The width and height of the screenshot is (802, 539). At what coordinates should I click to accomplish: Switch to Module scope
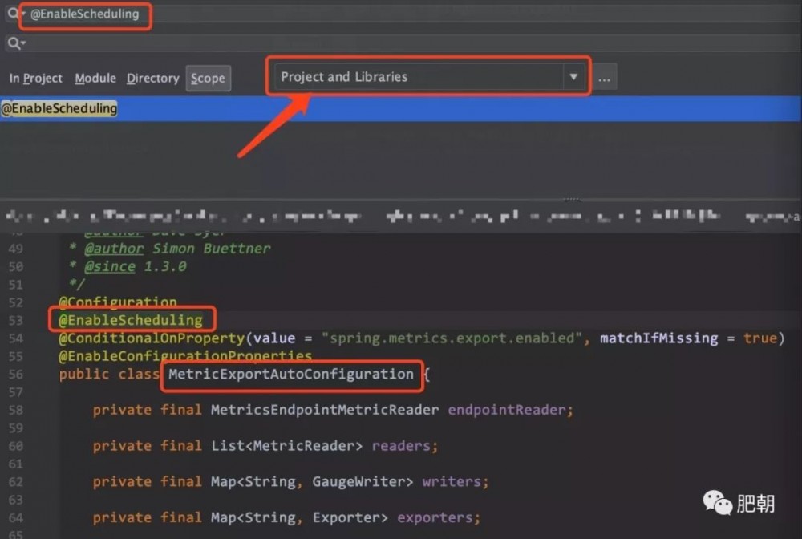[95, 79]
